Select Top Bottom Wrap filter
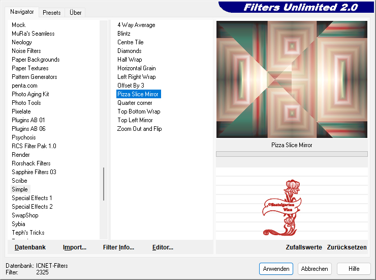The image size is (376, 280). 139,111
